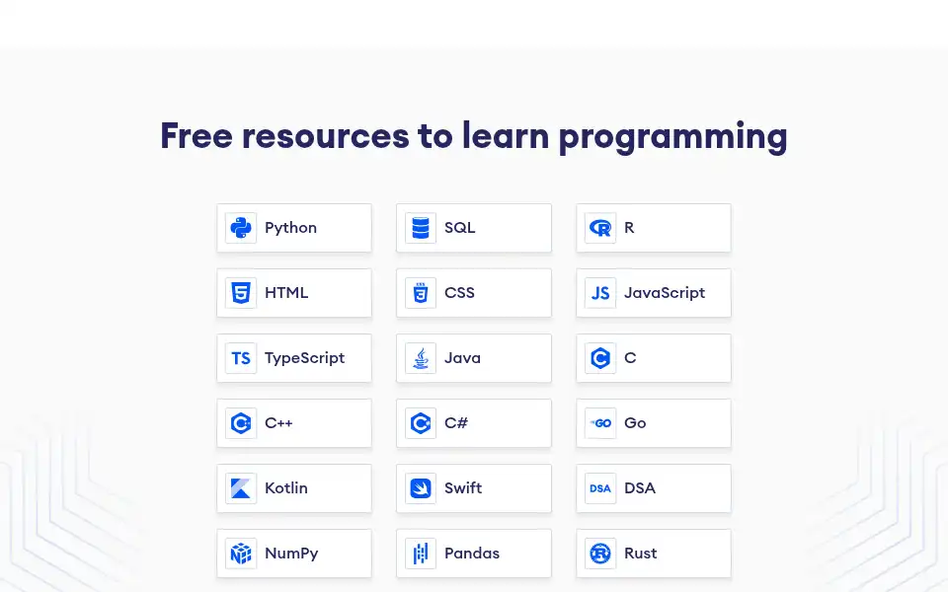Click the Pandas bars logo icon

click(421, 554)
